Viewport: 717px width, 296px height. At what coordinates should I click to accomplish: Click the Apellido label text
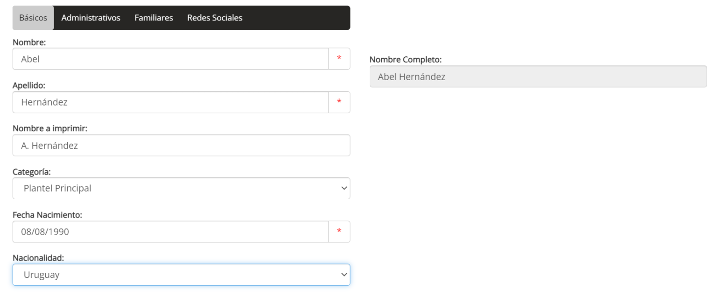[x=28, y=86]
